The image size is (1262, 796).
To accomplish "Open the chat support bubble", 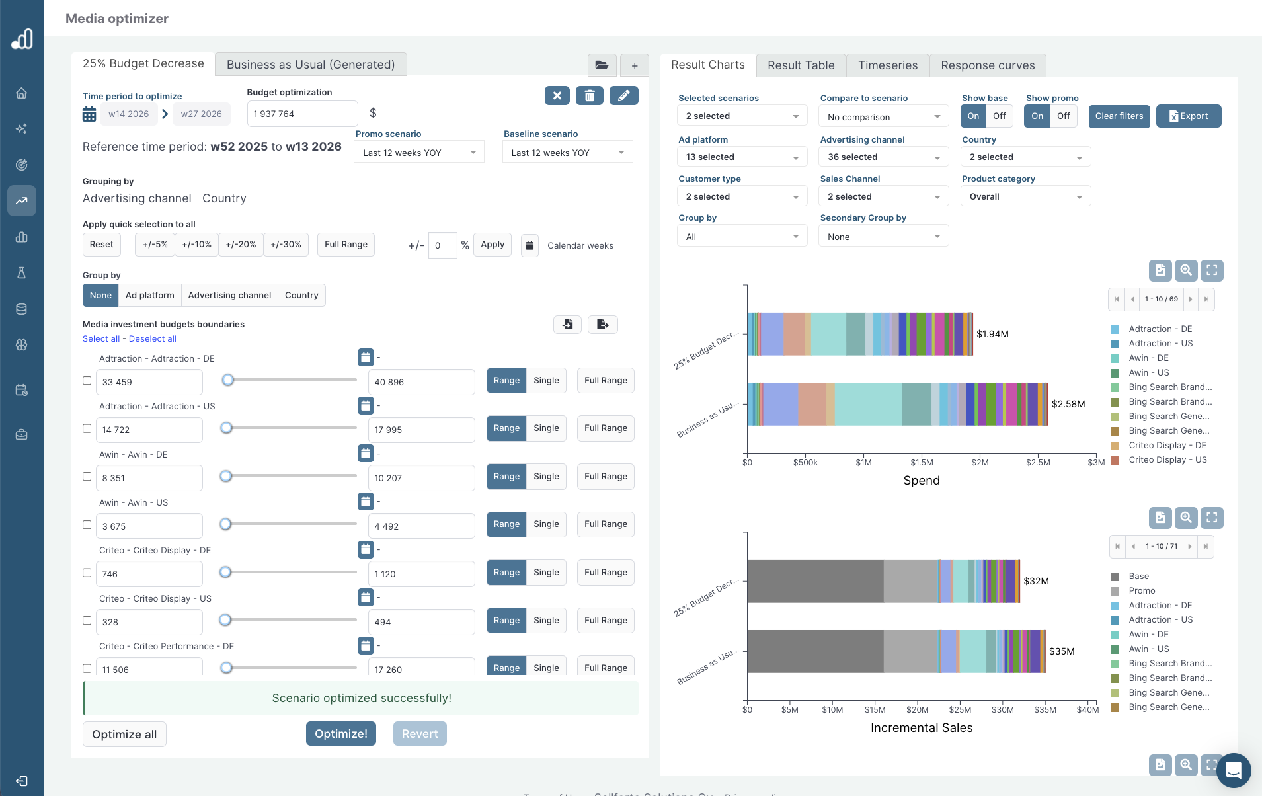I will click(1234, 770).
